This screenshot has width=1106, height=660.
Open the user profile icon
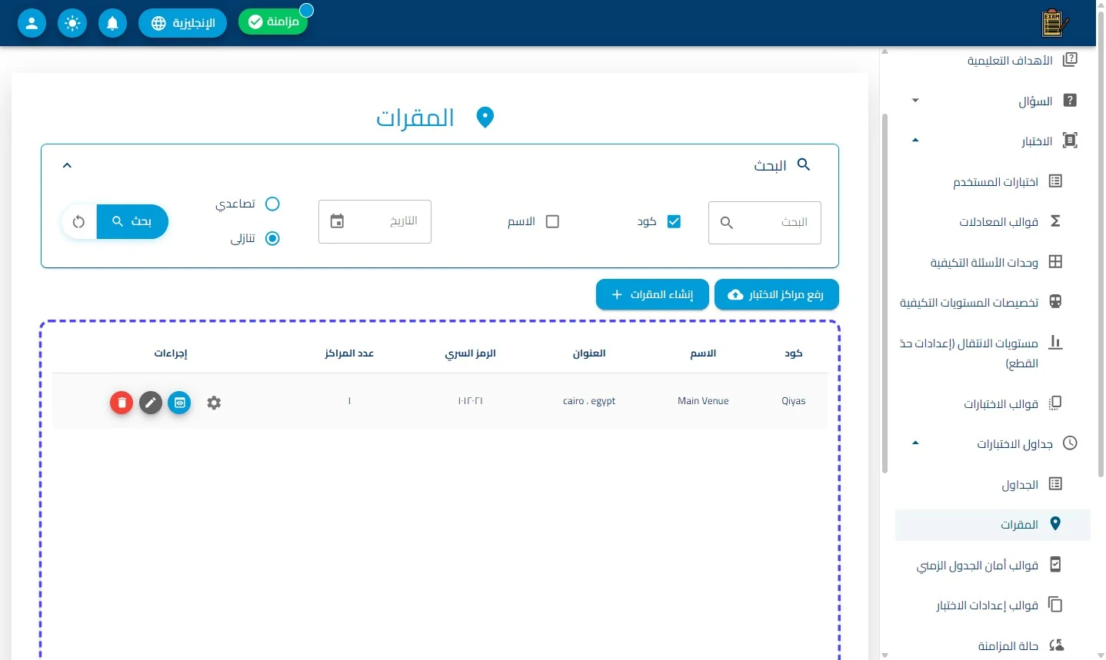[32, 23]
